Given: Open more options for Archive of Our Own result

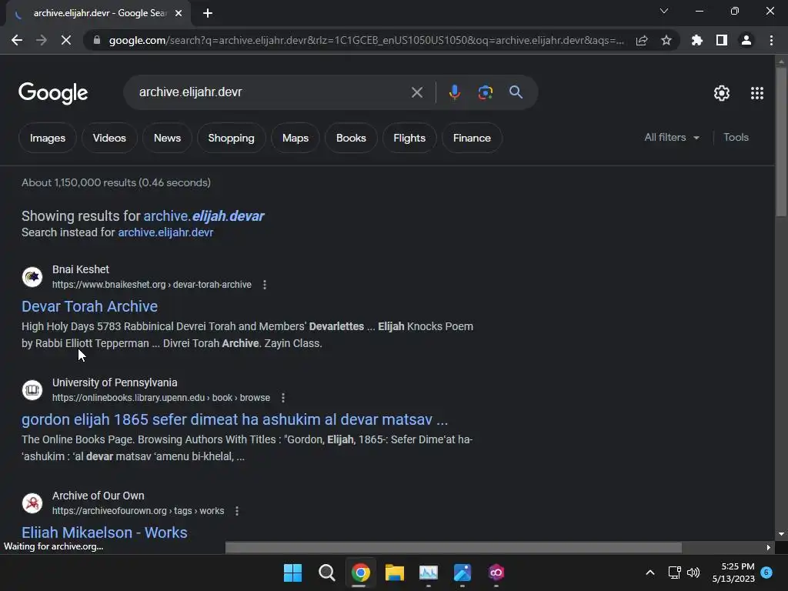Looking at the screenshot, I should (237, 511).
